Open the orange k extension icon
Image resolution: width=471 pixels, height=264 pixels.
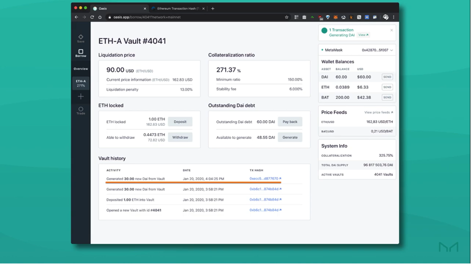coord(351,17)
